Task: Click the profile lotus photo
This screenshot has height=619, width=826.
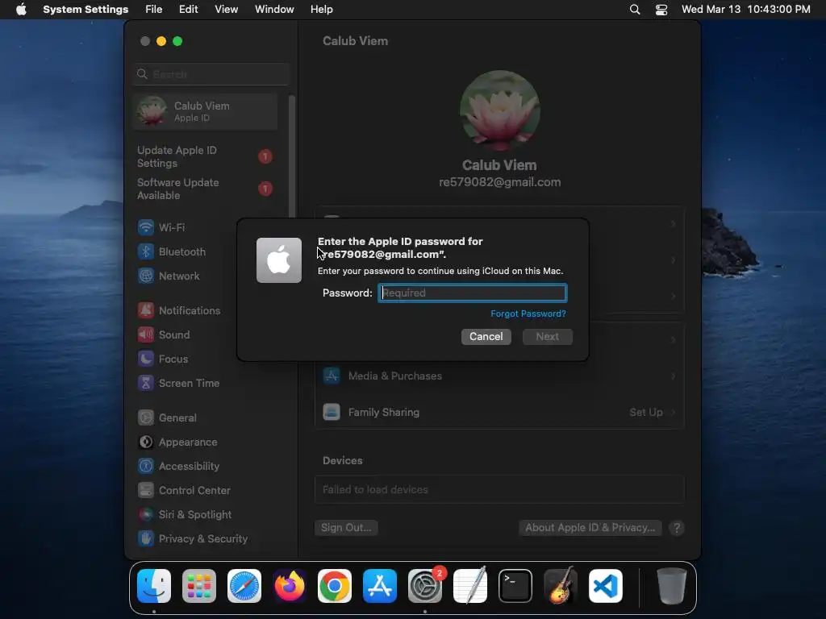Action: point(499,110)
